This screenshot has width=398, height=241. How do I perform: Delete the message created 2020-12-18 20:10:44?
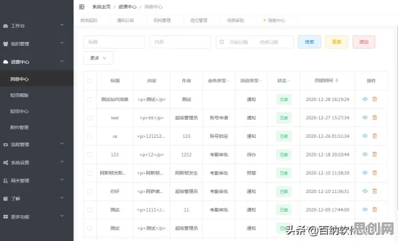click(375, 154)
